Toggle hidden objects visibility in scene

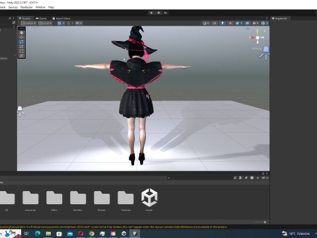tap(248, 23)
